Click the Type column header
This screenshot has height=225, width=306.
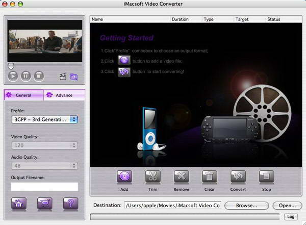coord(218,19)
